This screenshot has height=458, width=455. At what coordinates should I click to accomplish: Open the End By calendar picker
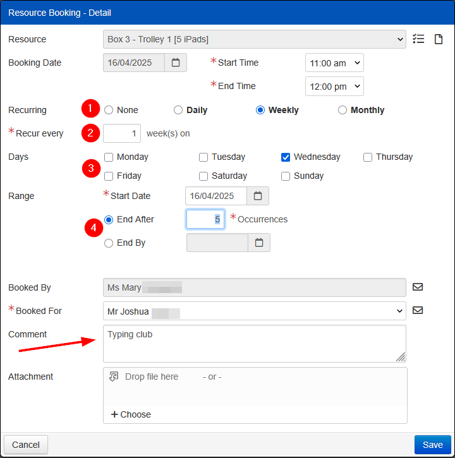click(x=259, y=243)
